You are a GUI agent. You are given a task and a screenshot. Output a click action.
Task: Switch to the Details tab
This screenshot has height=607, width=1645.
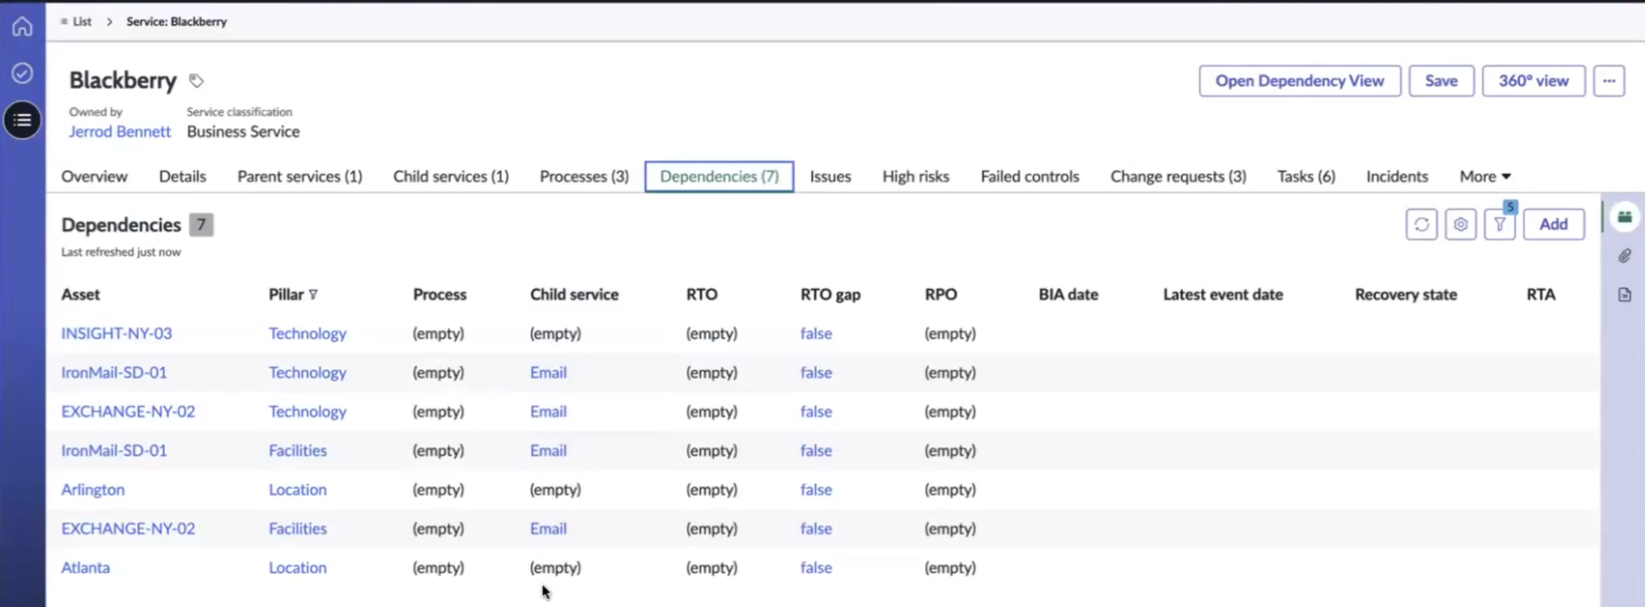[x=182, y=177]
